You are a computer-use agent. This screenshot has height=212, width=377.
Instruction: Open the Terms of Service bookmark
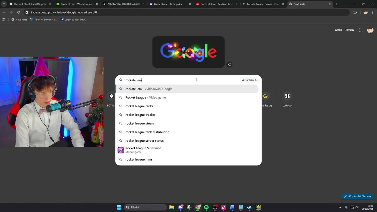(44, 20)
